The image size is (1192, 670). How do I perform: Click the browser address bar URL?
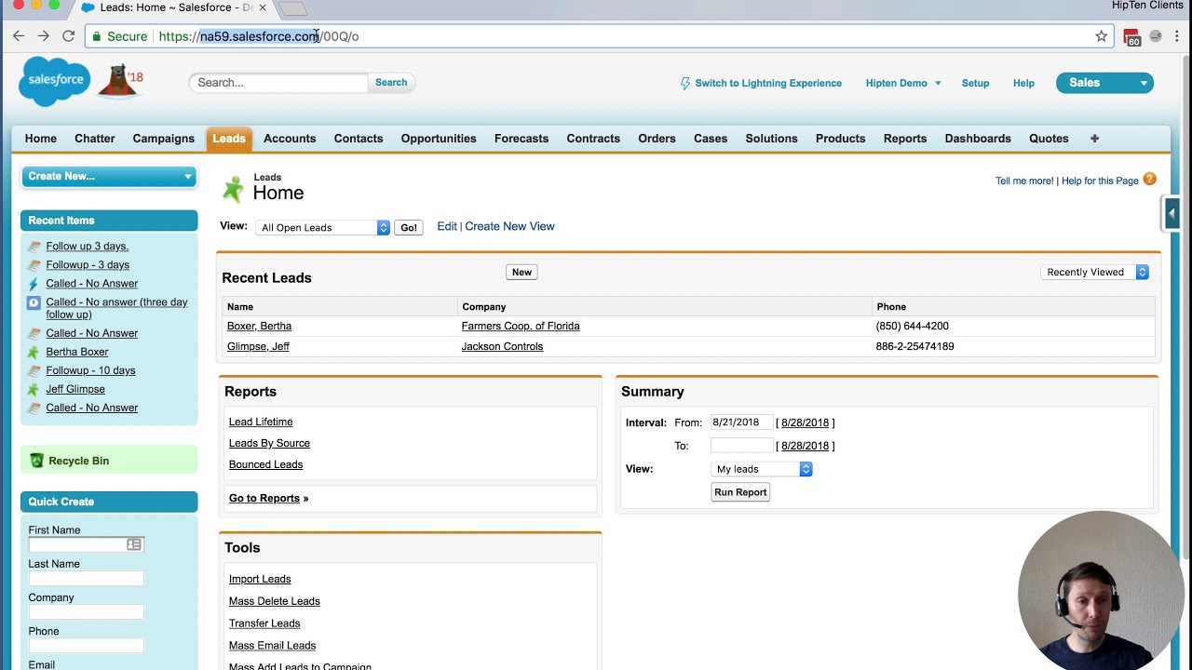pyautogui.click(x=259, y=36)
